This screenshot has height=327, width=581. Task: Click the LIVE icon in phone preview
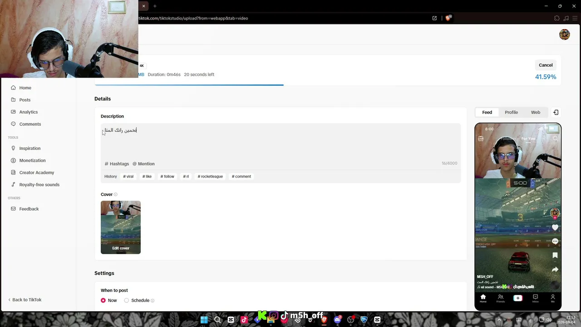tap(481, 139)
